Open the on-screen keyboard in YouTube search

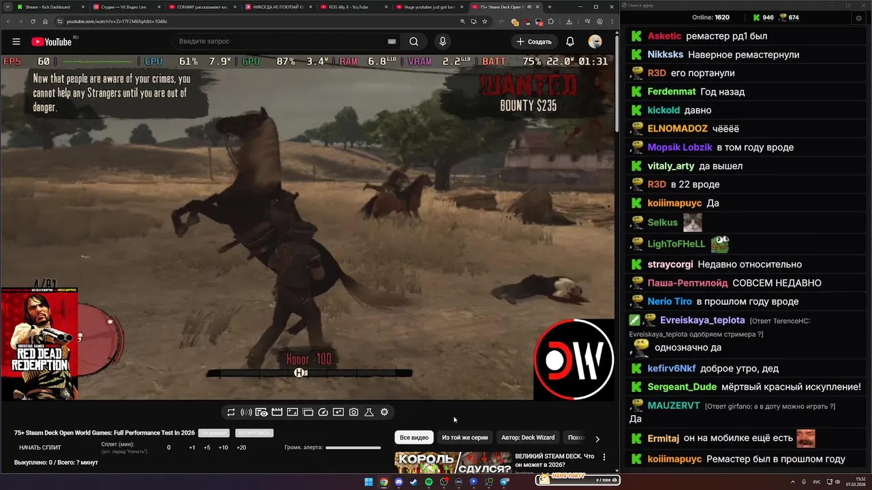[x=392, y=42]
